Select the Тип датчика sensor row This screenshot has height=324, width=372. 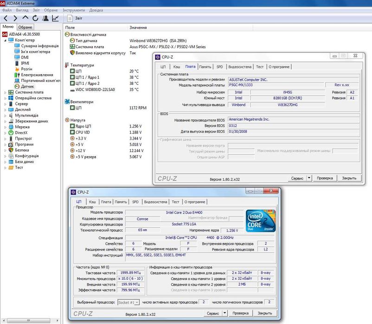(128, 41)
